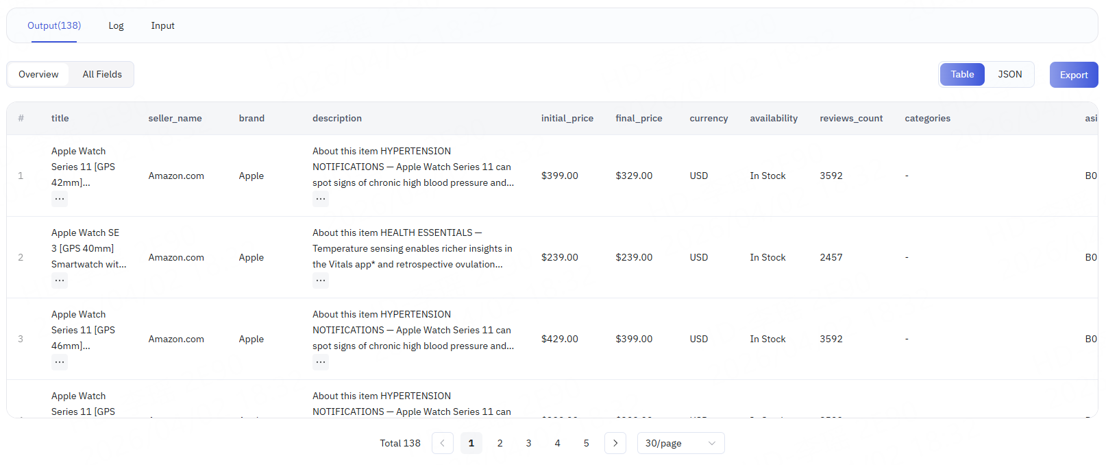1106x465 pixels.
Task: Go to previous page arrow
Action: click(x=443, y=443)
